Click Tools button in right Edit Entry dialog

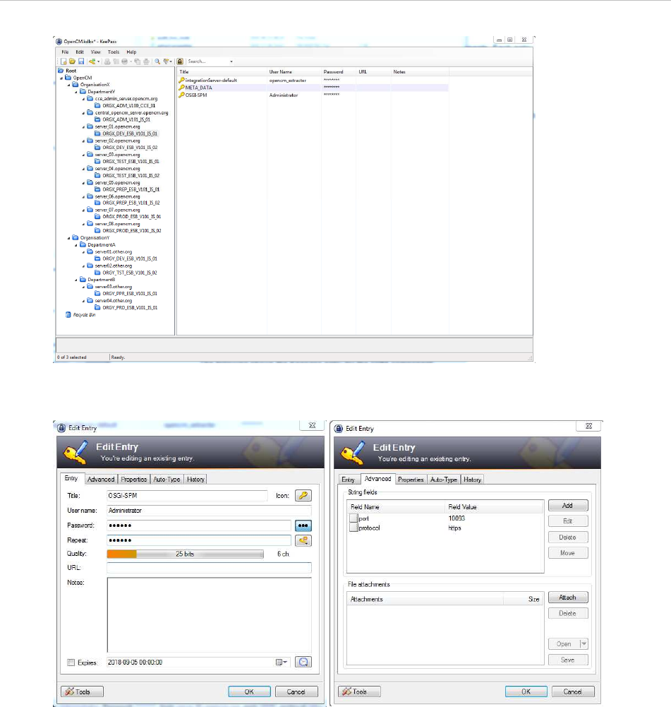(x=359, y=691)
